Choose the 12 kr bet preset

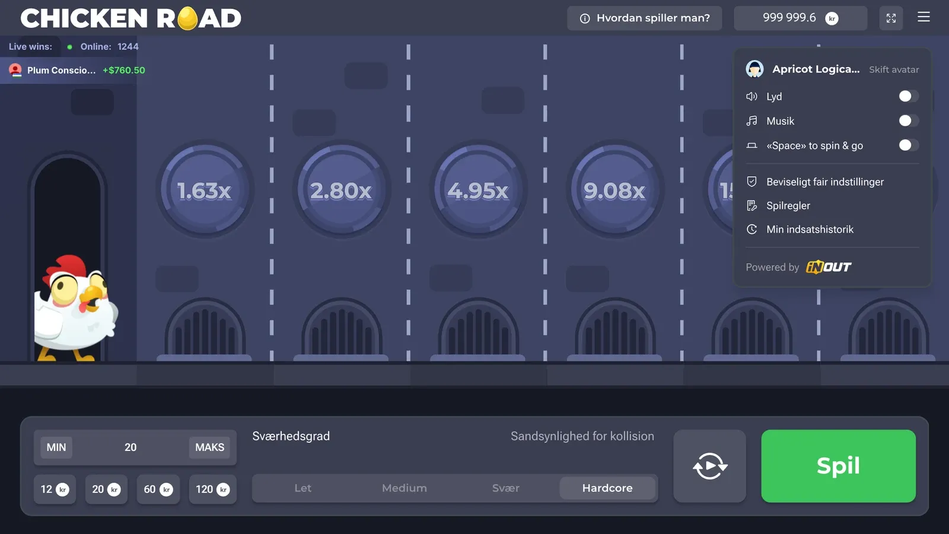[55, 490]
